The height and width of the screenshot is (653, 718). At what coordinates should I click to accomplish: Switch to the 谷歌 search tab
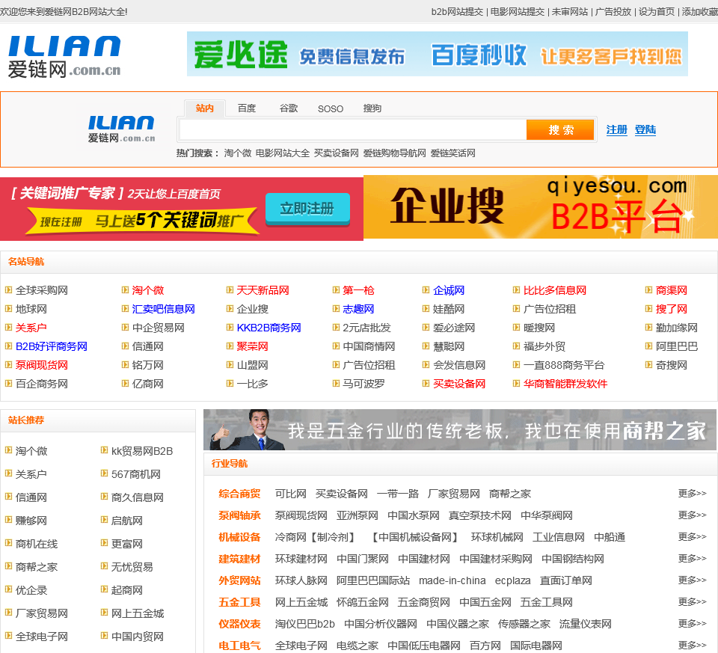[x=289, y=108]
